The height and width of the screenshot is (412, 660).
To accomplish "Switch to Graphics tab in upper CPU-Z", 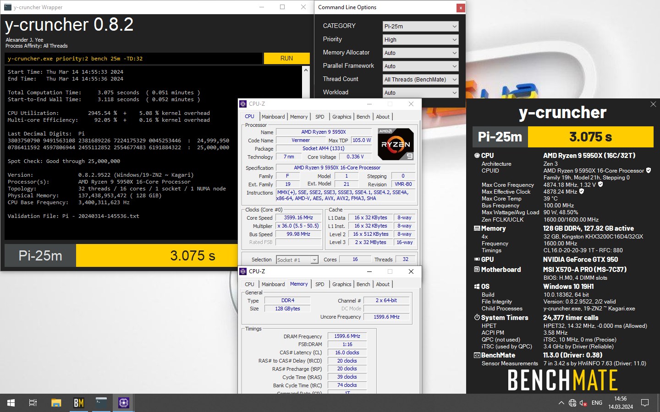I will 342,117.
